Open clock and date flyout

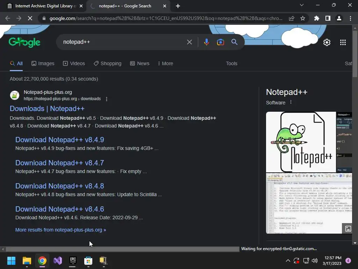tap(332, 261)
